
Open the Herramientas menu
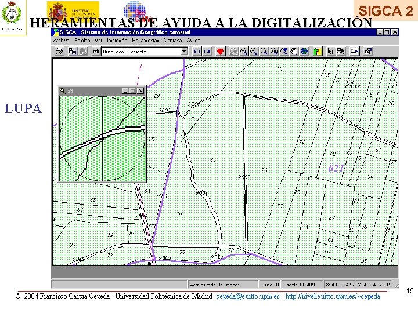145,40
